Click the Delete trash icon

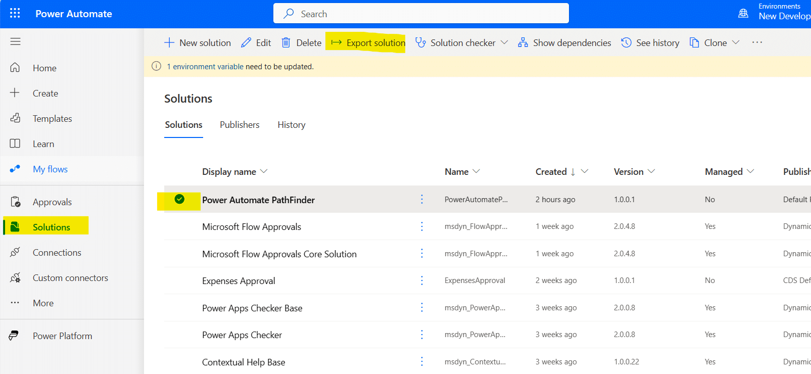coord(286,43)
